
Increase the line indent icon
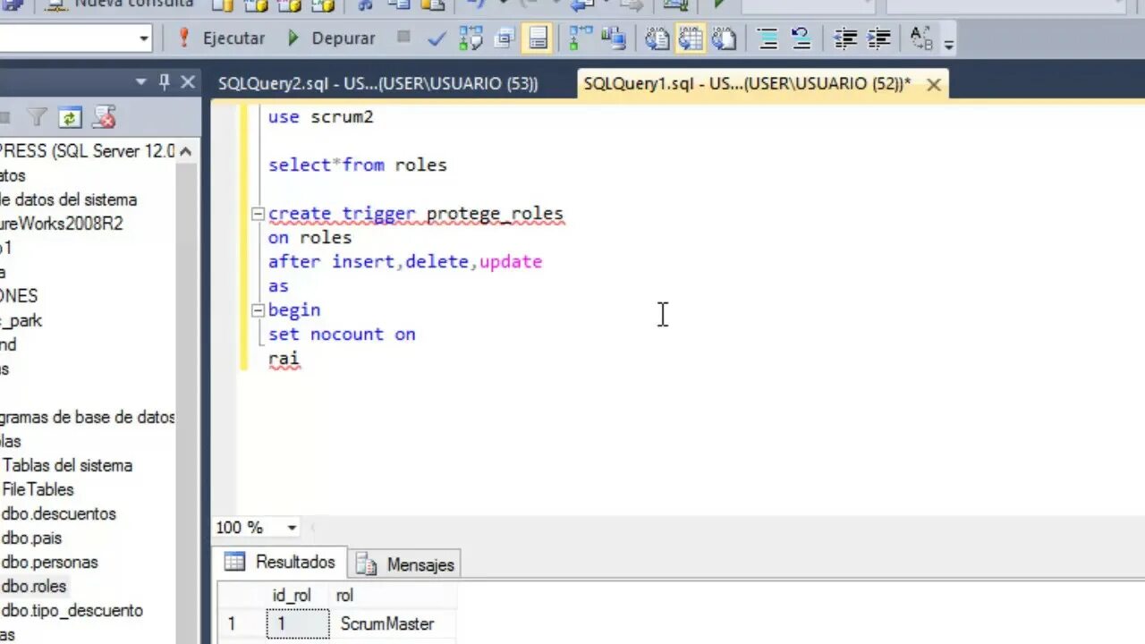click(x=879, y=38)
